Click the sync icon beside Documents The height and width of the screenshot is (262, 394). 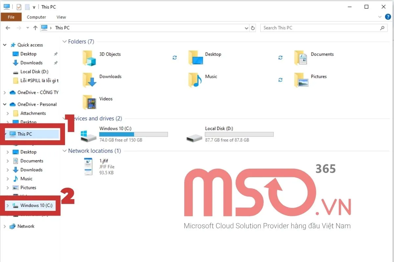click(280, 58)
